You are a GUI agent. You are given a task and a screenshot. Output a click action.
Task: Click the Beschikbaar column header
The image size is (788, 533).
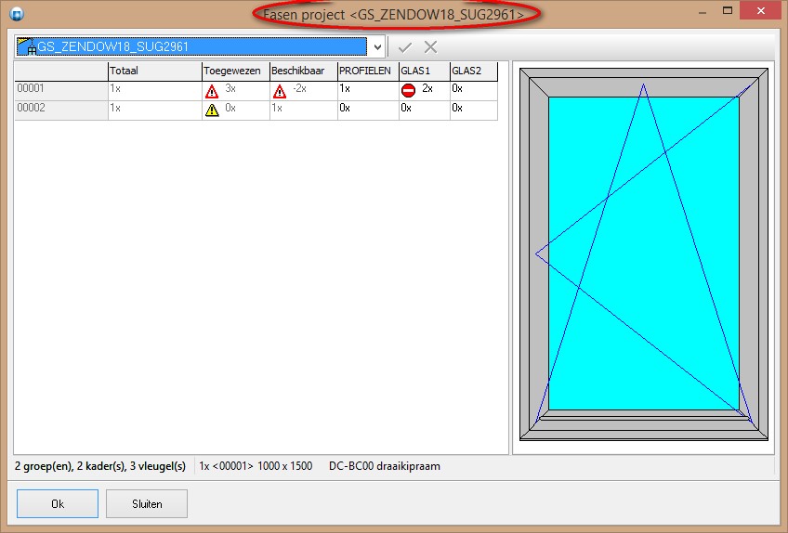[304, 71]
